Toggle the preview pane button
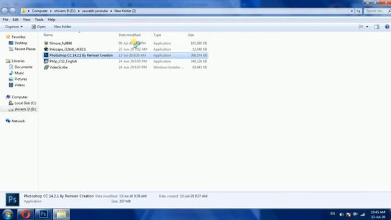 pos(377,27)
